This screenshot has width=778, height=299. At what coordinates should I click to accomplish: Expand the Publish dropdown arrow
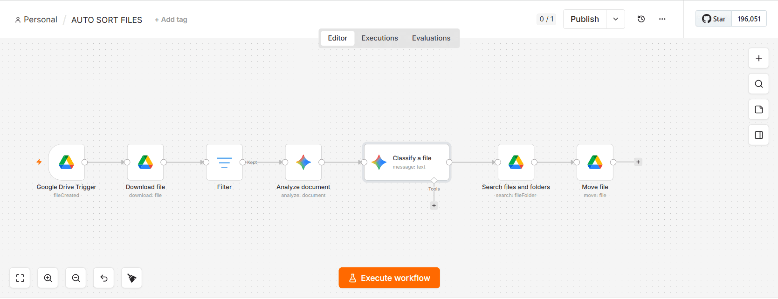click(616, 19)
